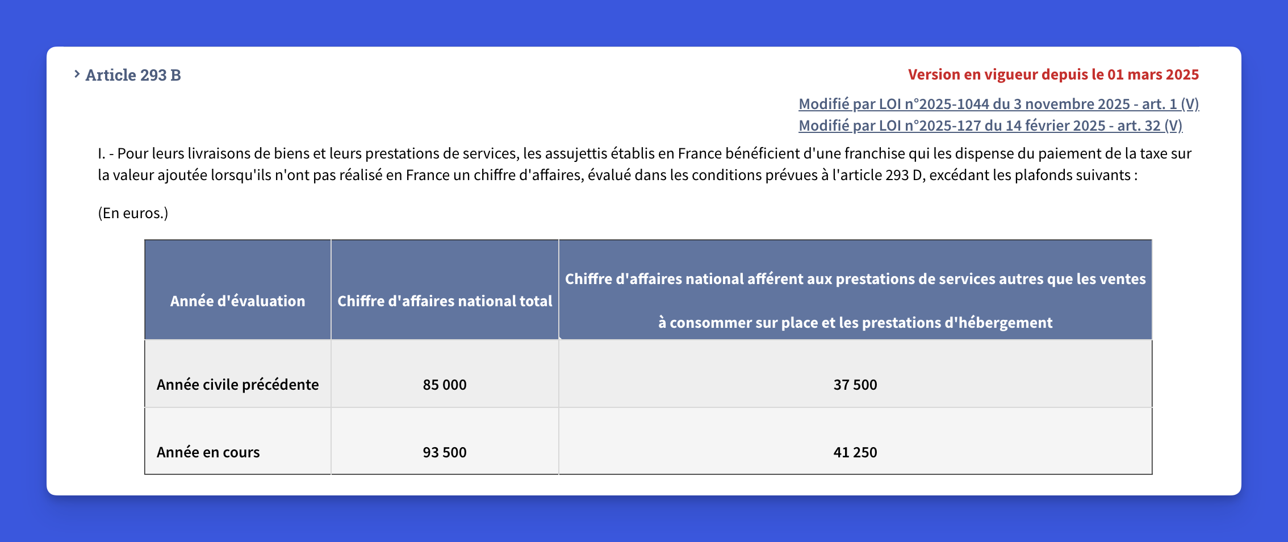Click the 37 500 table cell

tap(855, 385)
